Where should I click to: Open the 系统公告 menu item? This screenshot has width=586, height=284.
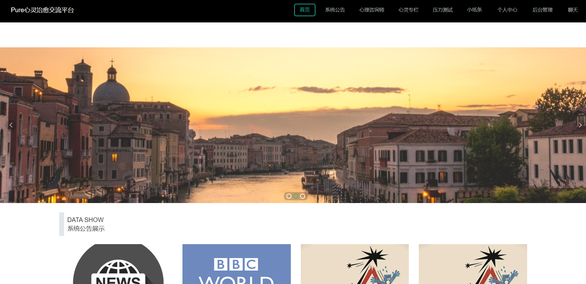(x=335, y=10)
